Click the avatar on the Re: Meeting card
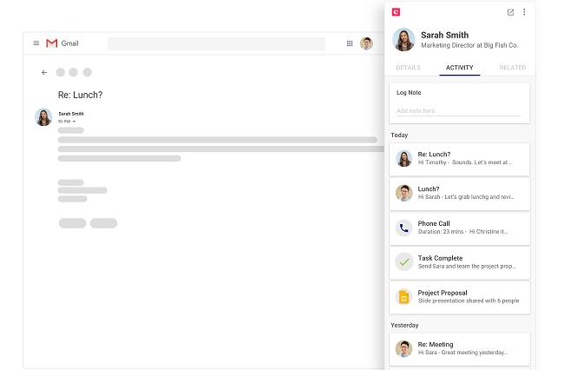This screenshot has width=564, height=370. (404, 349)
